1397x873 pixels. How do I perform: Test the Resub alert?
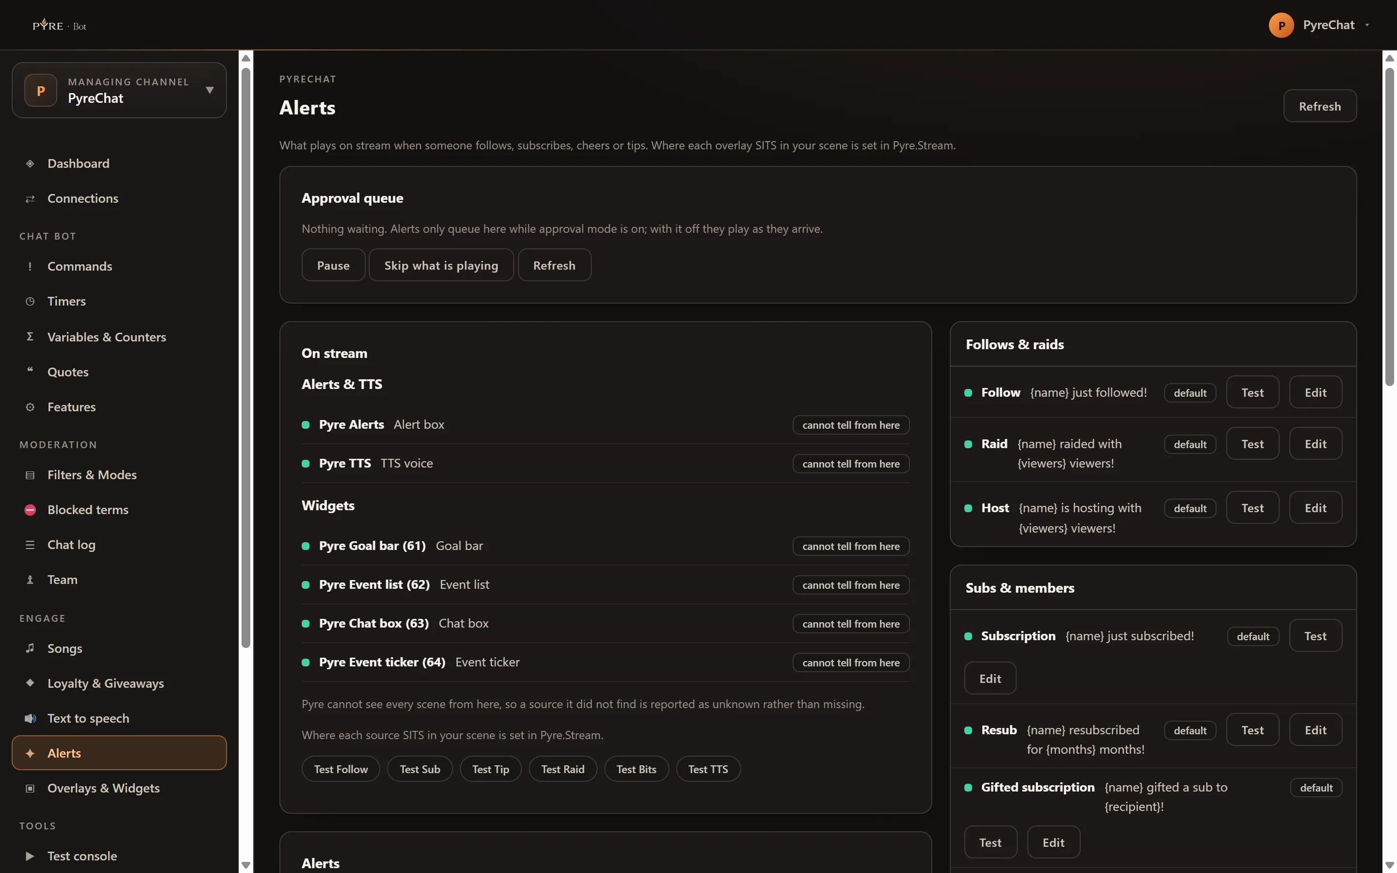[x=1252, y=730]
